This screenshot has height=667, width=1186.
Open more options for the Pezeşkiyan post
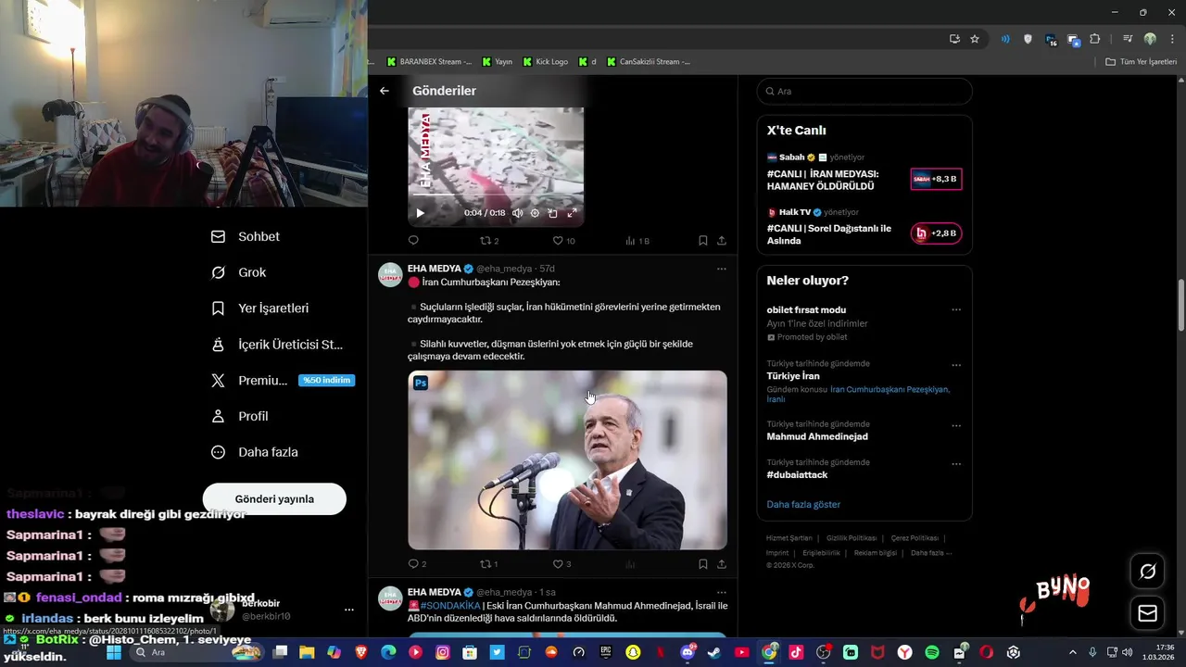pos(722,269)
